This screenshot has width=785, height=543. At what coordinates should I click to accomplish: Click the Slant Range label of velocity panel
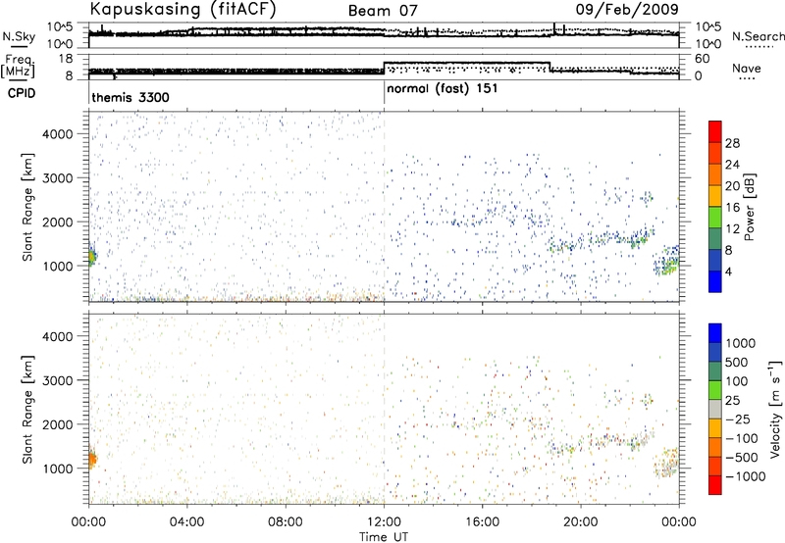[28, 410]
